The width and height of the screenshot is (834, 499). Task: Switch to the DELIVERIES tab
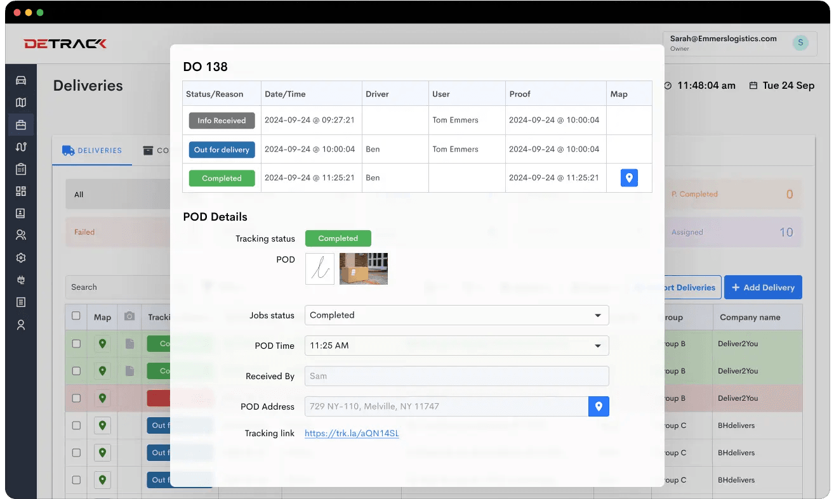click(x=91, y=150)
